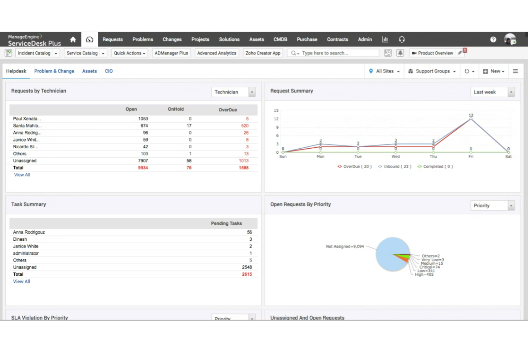Open the Last week dropdown

tap(492, 92)
